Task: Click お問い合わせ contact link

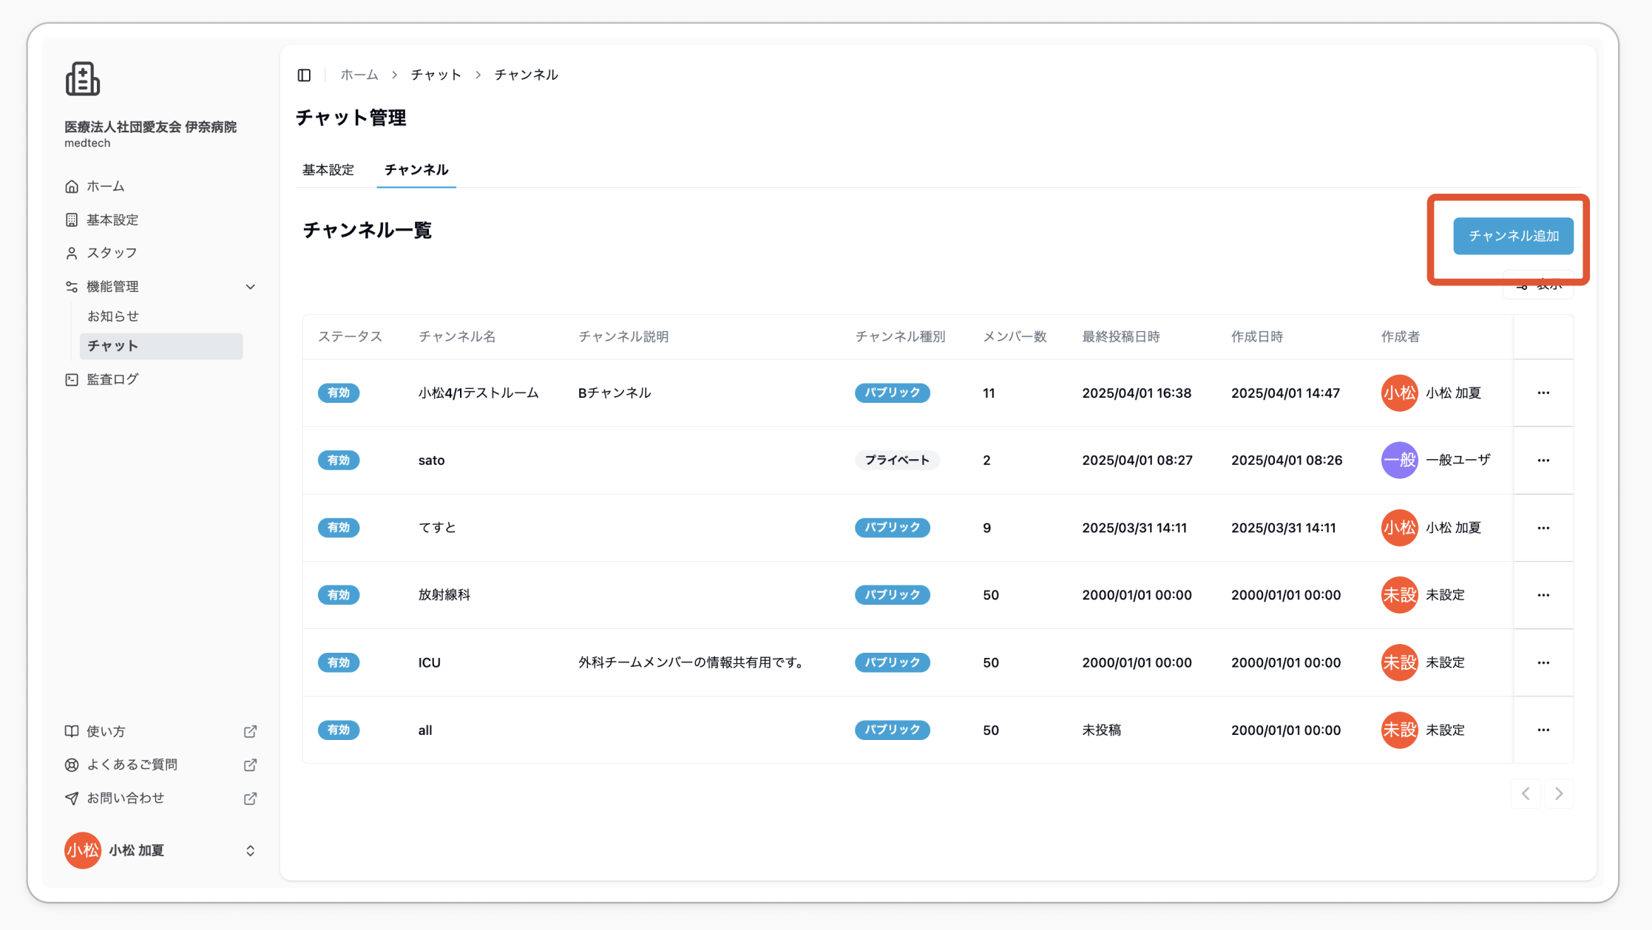Action: coord(160,798)
